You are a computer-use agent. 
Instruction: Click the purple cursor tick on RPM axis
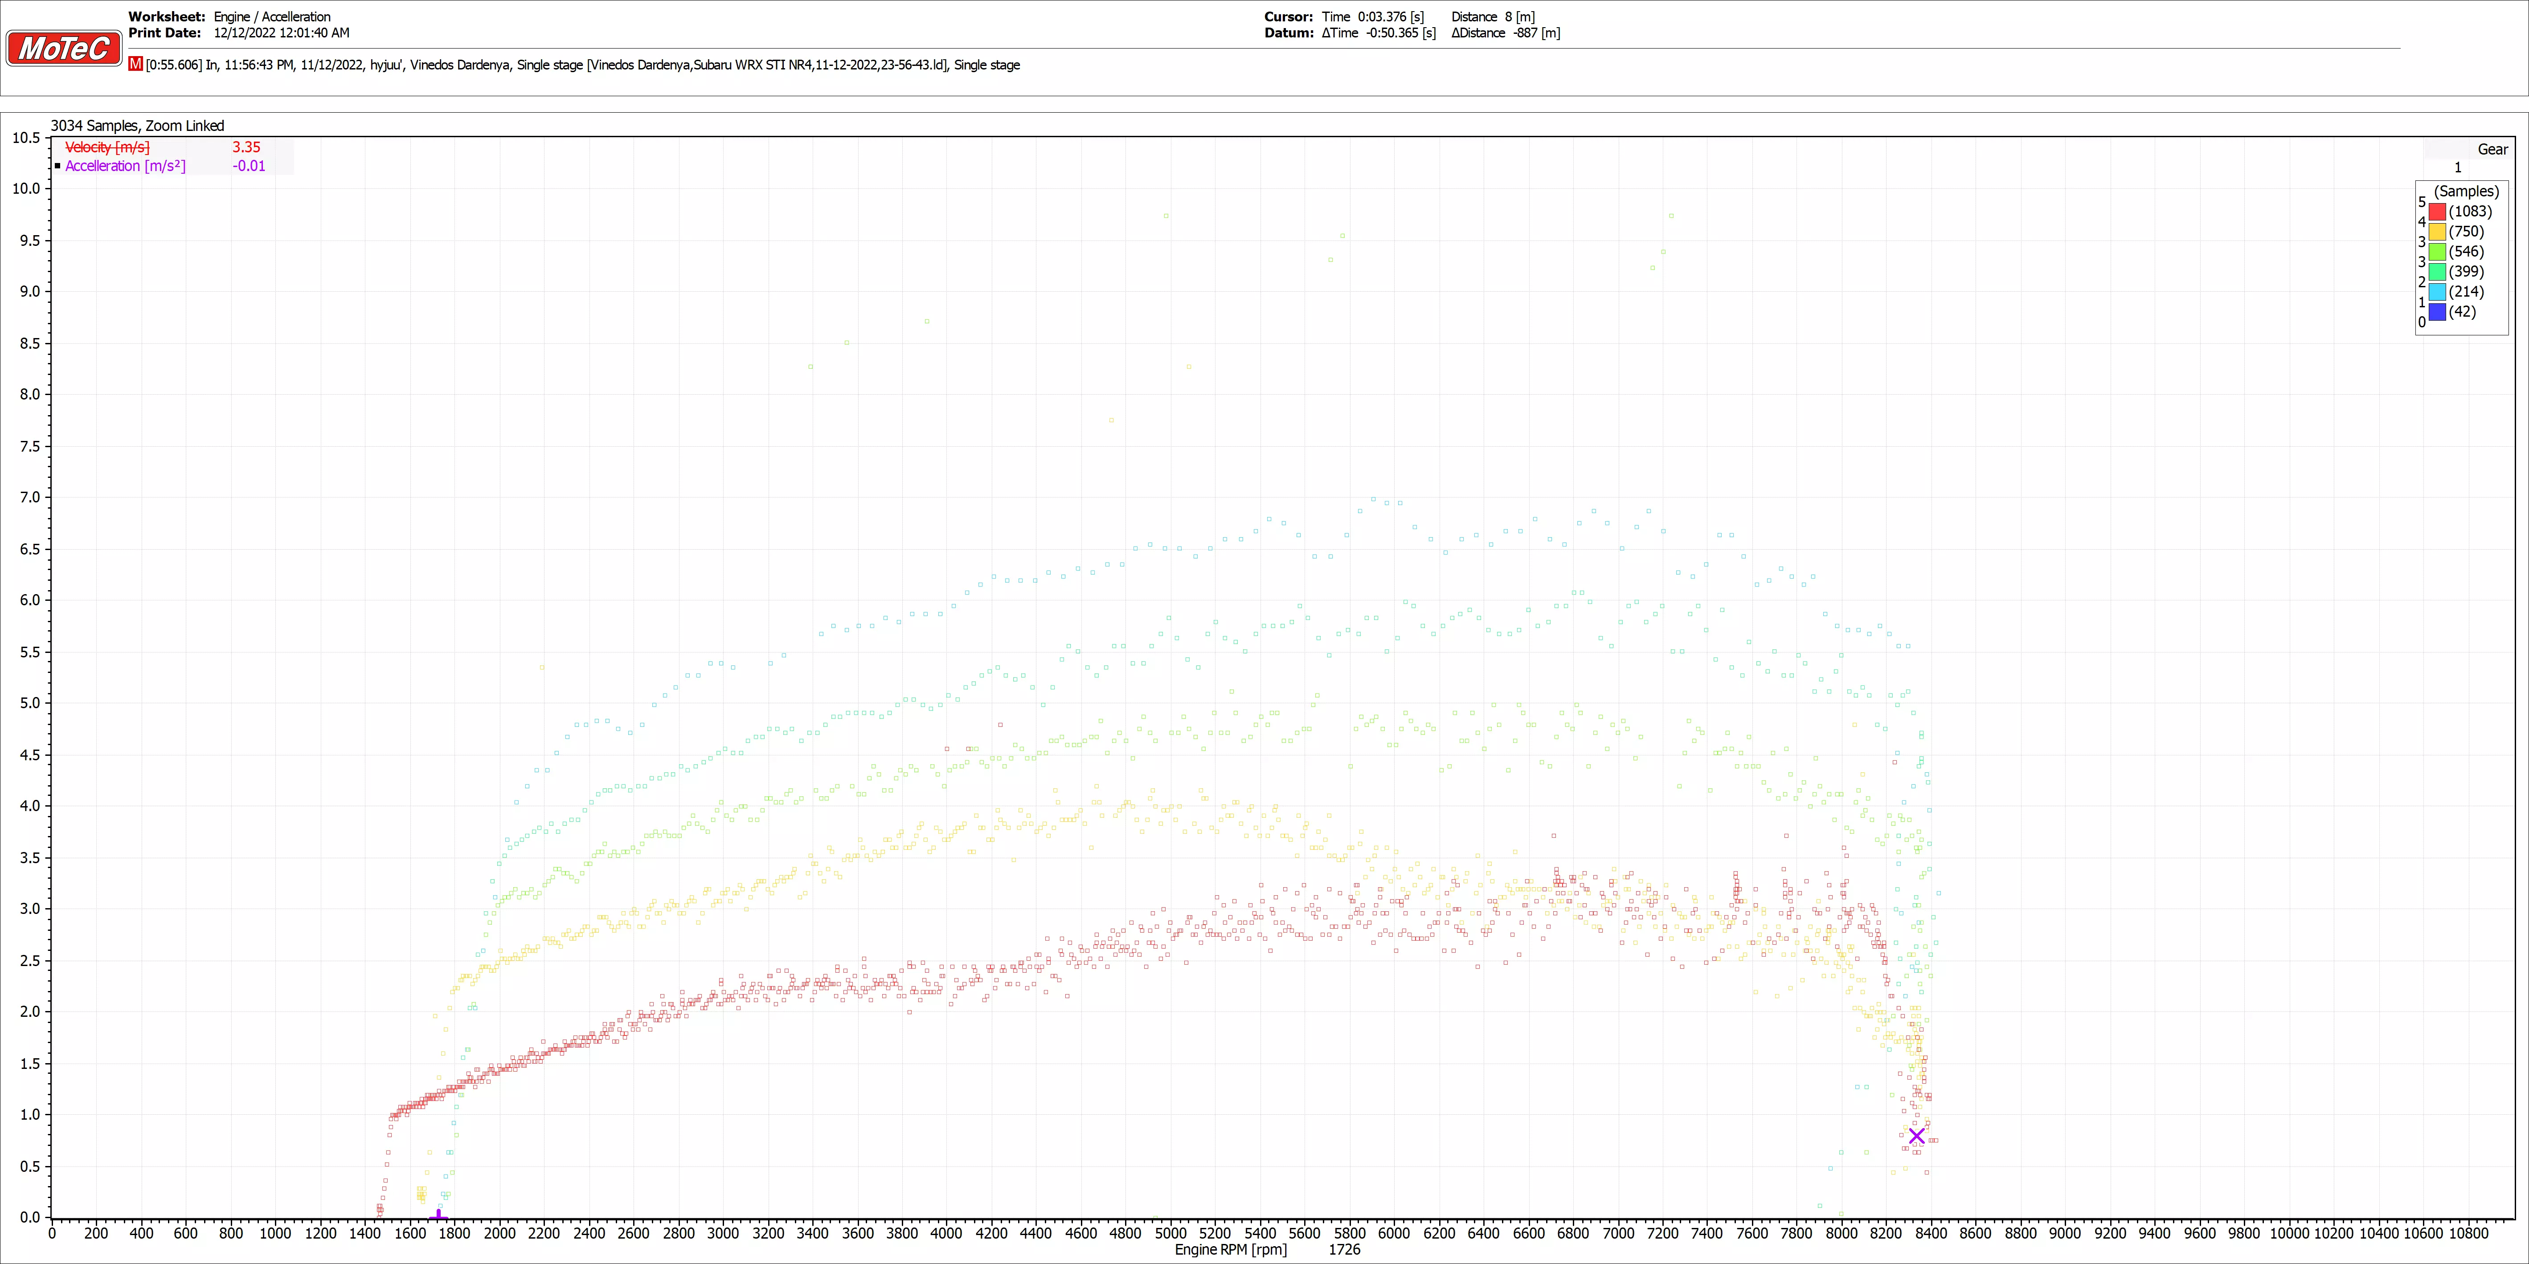[439, 1215]
